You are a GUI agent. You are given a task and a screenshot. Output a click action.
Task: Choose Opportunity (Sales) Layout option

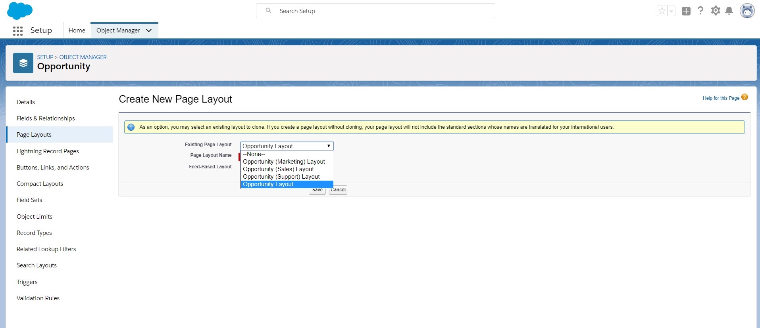click(287, 169)
